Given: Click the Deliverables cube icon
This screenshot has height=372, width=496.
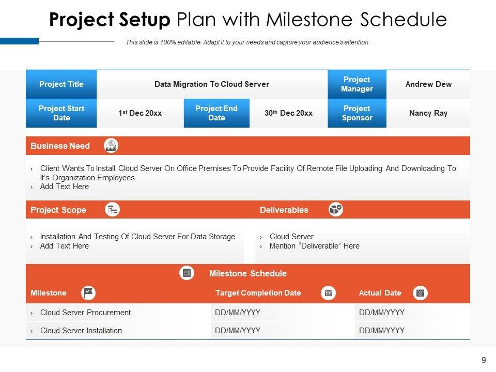Looking at the screenshot, I should pyautogui.click(x=336, y=210).
